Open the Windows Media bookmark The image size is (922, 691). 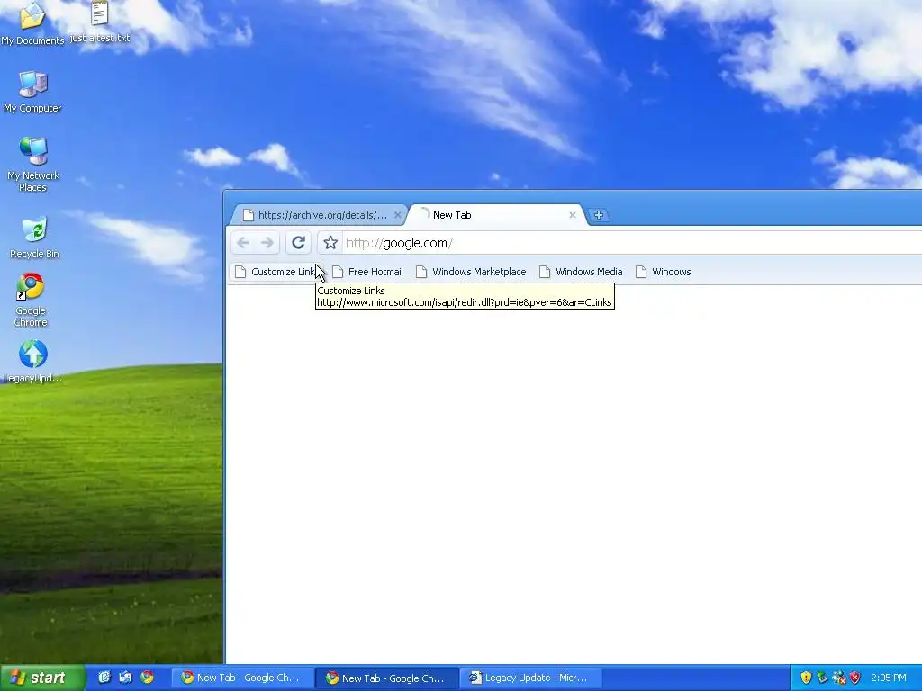tap(581, 272)
